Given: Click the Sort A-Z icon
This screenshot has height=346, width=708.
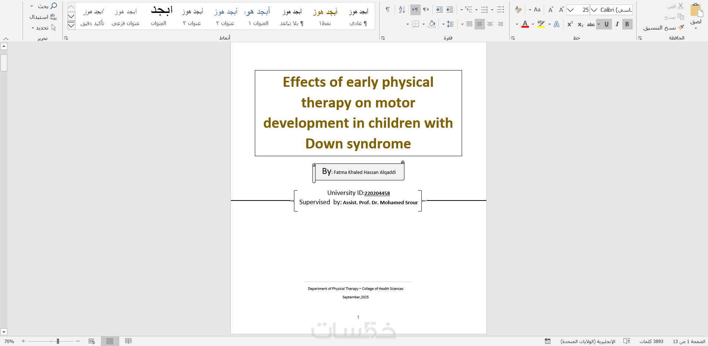Looking at the screenshot, I should [x=402, y=10].
